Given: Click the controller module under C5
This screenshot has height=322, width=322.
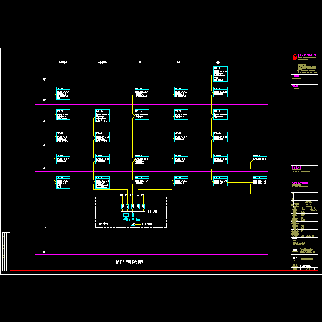Looking at the screenshot, I should point(143,206).
